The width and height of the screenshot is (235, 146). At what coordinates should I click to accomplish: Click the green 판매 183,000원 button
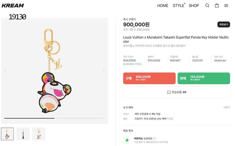click(x=204, y=78)
